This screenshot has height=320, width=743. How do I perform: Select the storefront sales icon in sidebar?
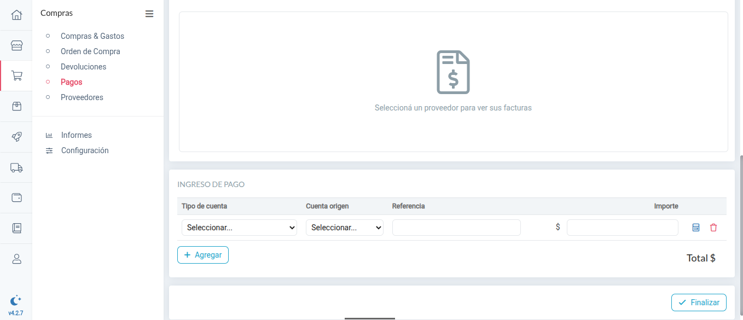[x=15, y=45]
